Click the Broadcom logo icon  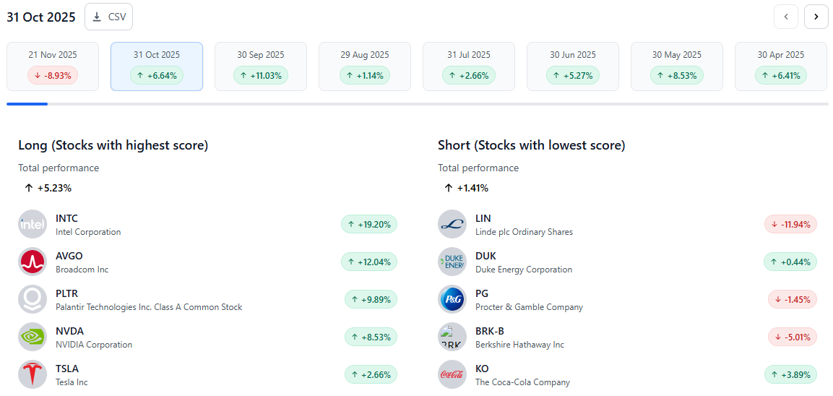(32, 262)
